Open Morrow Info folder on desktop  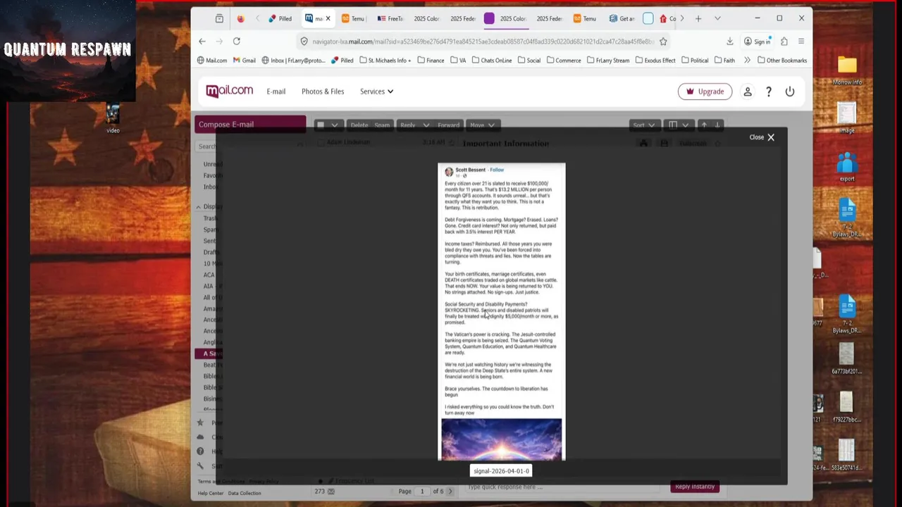[x=847, y=70]
